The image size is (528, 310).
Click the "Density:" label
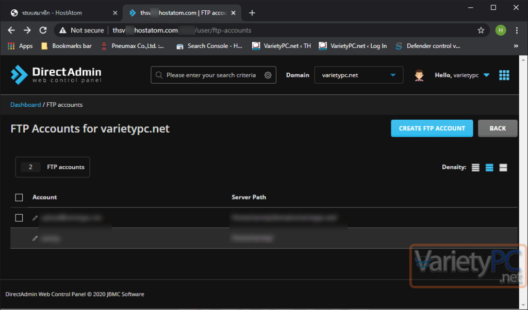pos(454,167)
